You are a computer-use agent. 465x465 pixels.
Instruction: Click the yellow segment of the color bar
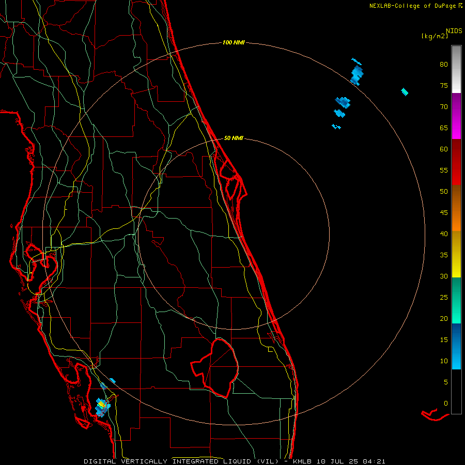tap(456, 254)
